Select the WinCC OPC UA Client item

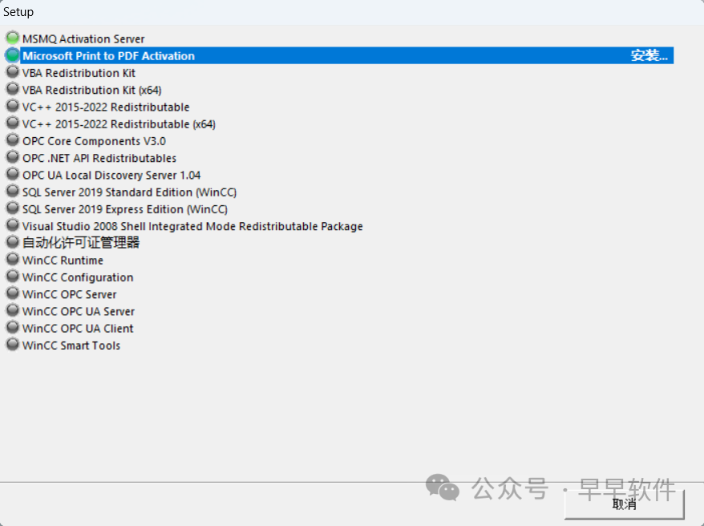coord(78,328)
